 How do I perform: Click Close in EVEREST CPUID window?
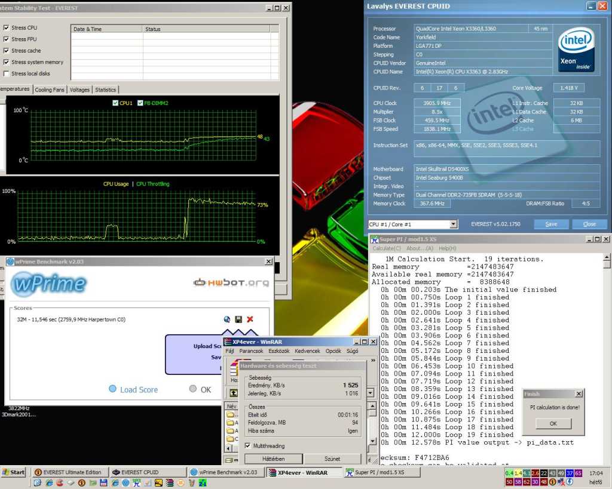[x=589, y=224]
